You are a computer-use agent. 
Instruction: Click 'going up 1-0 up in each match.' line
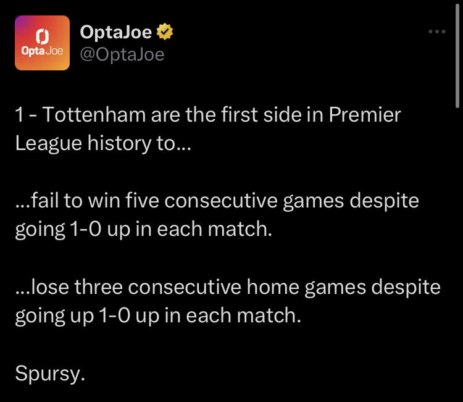click(x=158, y=316)
